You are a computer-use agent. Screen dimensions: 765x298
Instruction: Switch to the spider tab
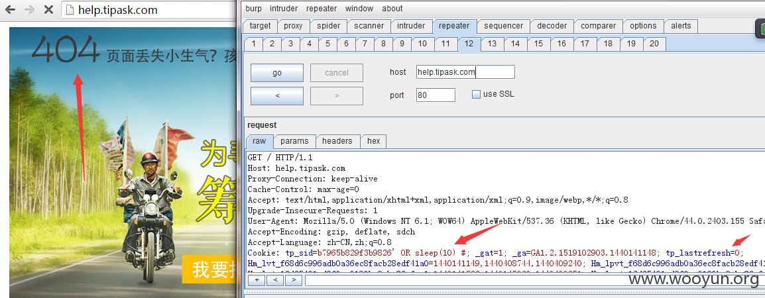[x=328, y=26]
